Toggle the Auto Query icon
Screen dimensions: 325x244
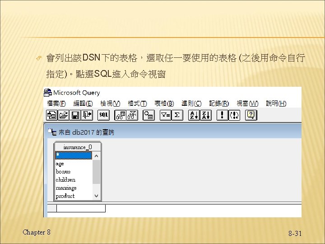pos(234,115)
